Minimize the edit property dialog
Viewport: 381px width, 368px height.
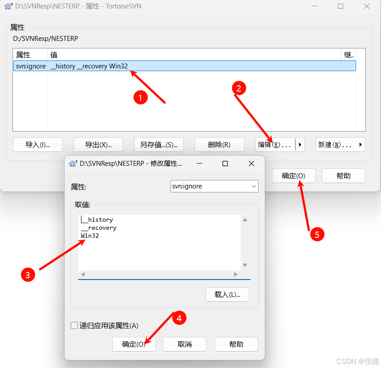(199, 164)
